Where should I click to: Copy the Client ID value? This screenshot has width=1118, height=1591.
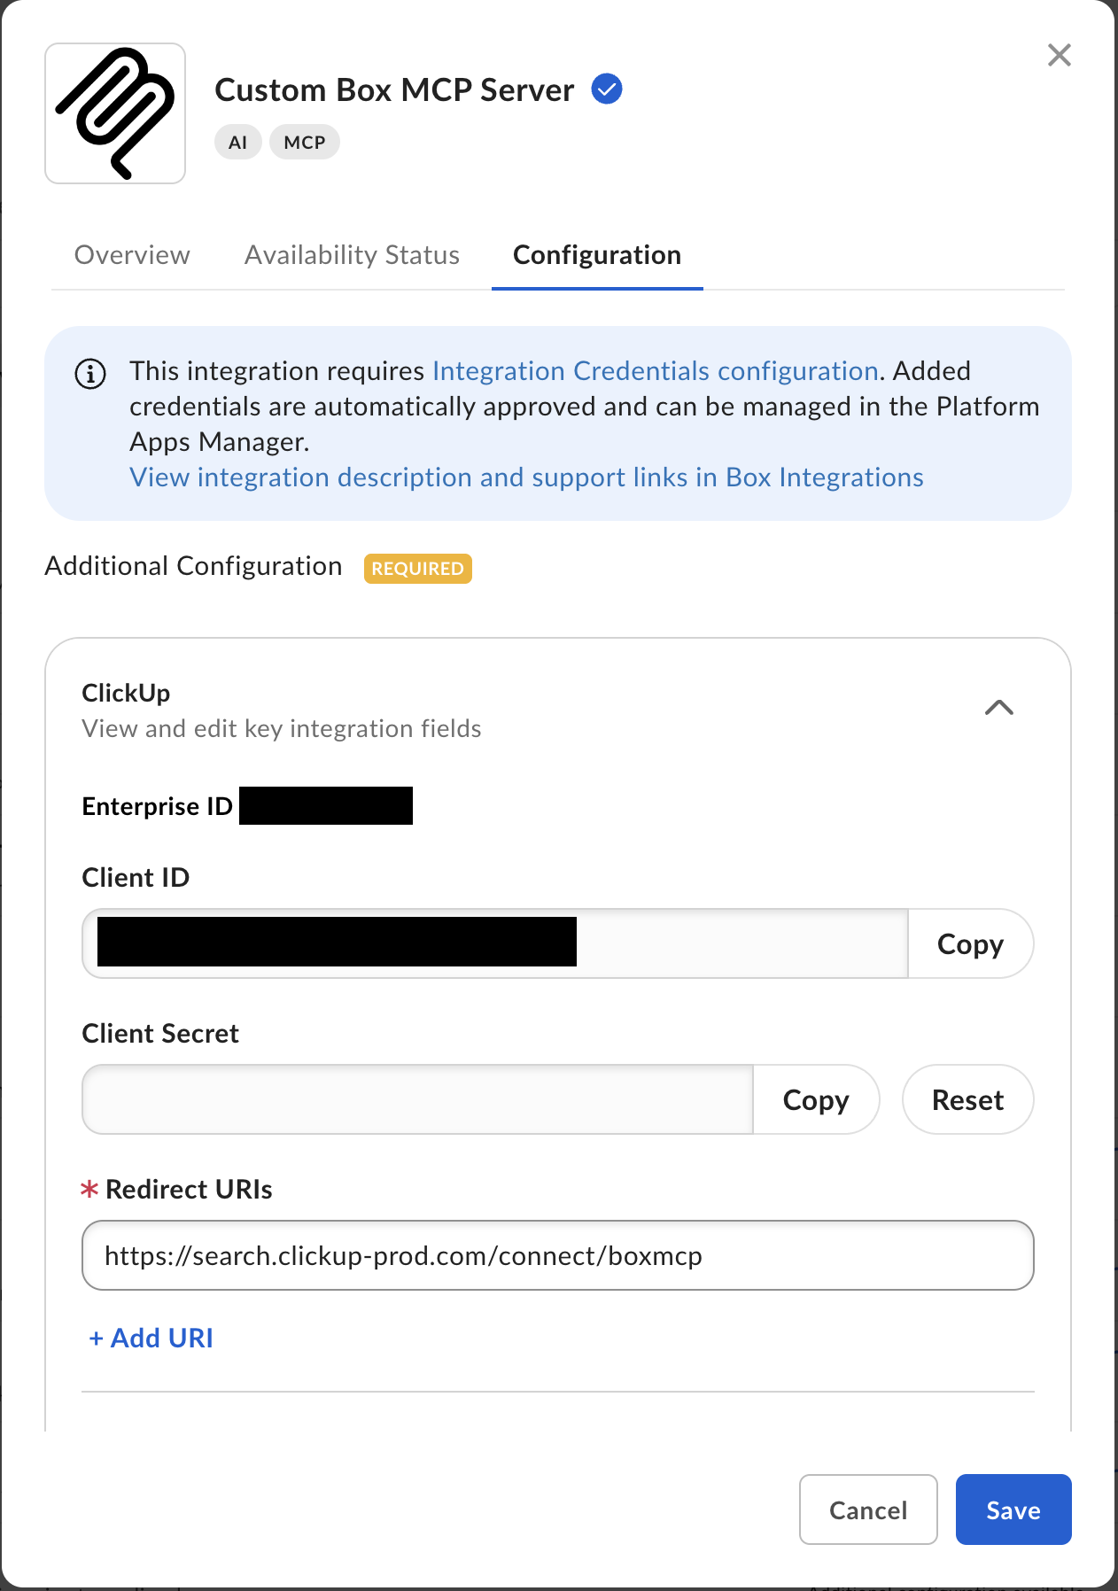(970, 943)
